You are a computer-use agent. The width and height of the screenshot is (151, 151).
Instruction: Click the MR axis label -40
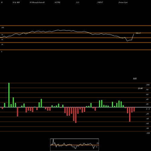pos(147,119)
